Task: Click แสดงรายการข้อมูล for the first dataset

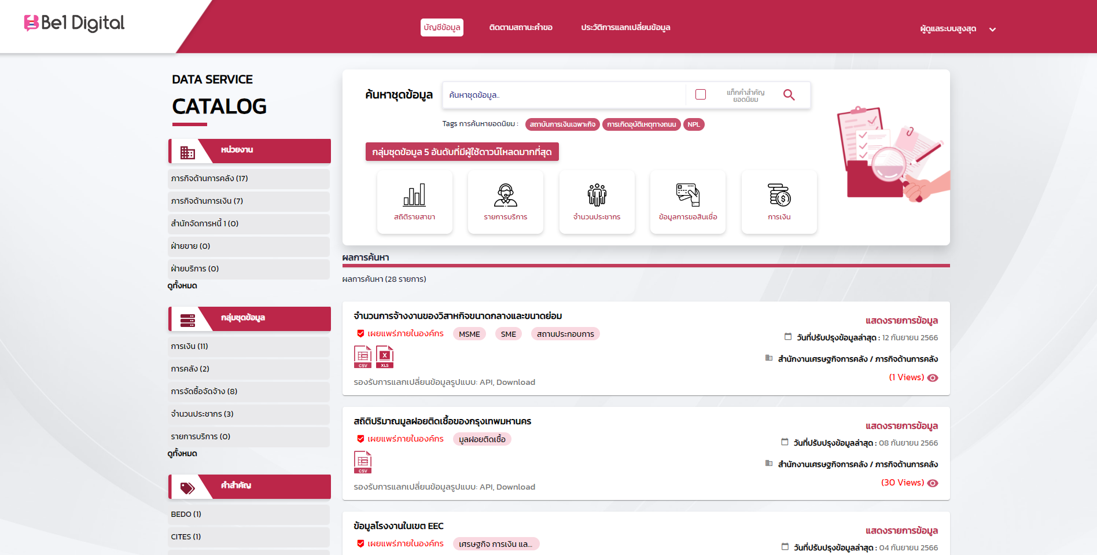Action: click(x=901, y=321)
